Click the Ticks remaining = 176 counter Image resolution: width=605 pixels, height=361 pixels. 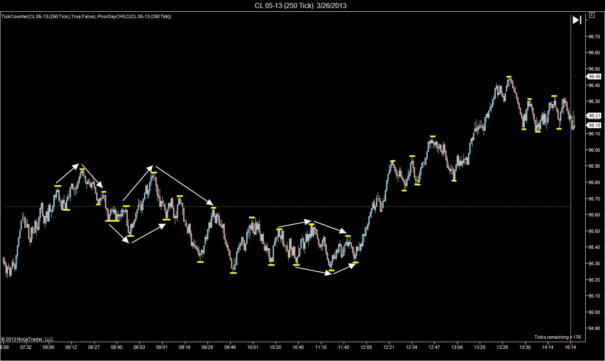[x=558, y=337]
